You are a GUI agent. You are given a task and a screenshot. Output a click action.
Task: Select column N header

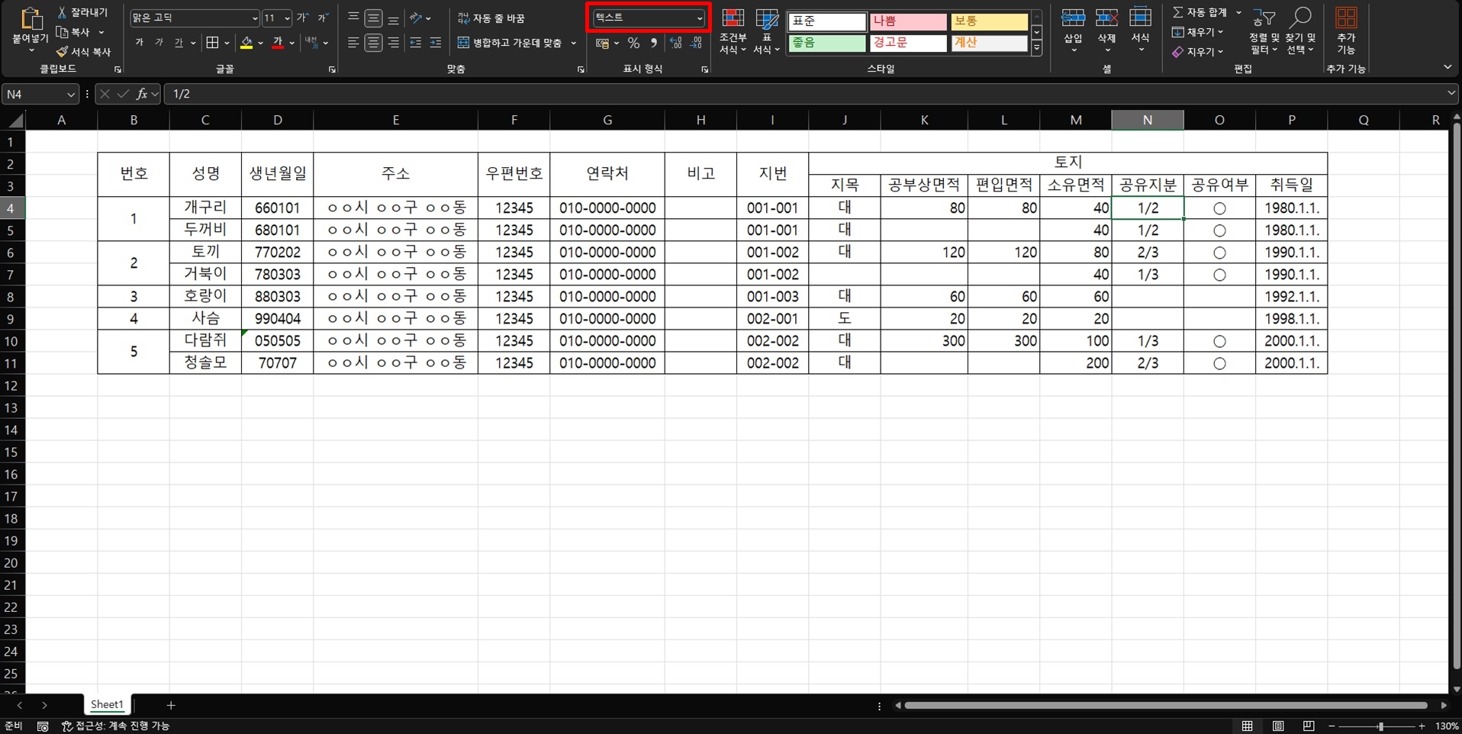[1148, 120]
